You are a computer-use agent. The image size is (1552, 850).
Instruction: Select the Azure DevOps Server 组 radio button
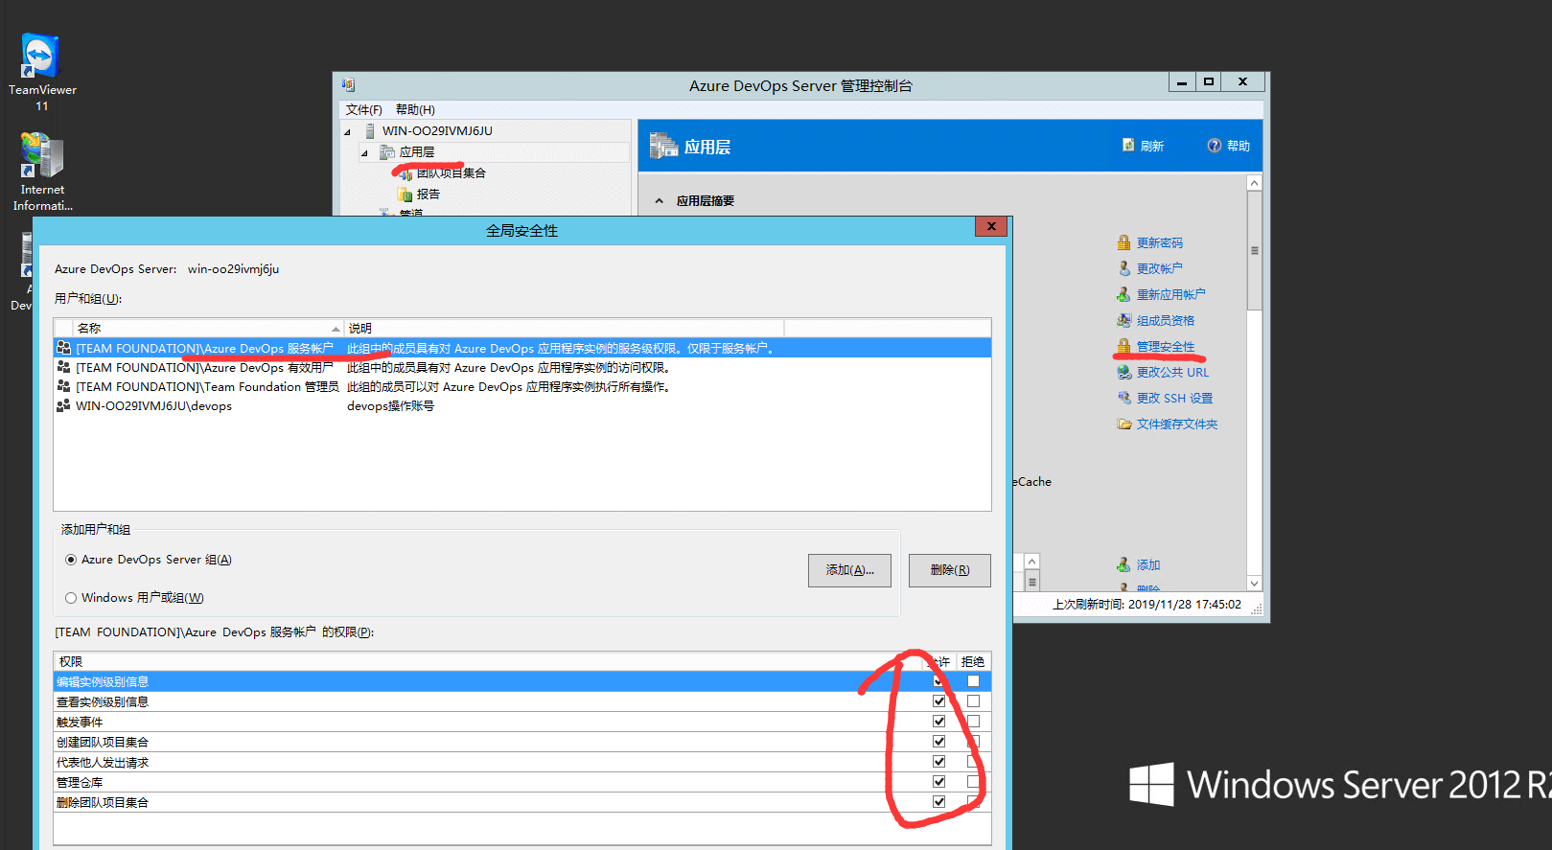(71, 560)
